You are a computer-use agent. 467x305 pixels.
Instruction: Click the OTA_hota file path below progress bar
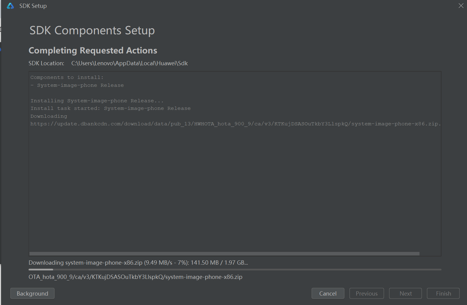click(136, 277)
